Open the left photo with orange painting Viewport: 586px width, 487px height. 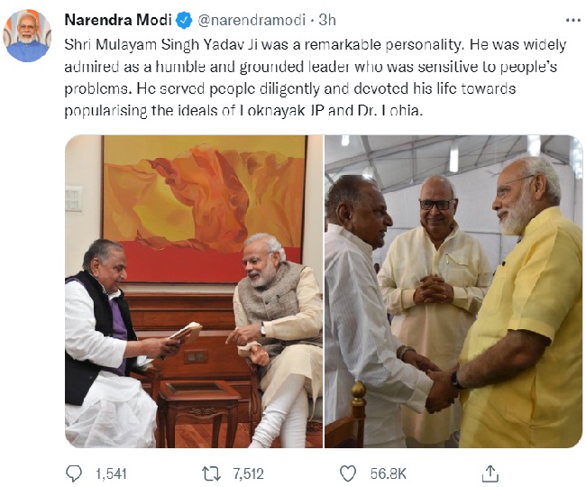click(x=193, y=291)
